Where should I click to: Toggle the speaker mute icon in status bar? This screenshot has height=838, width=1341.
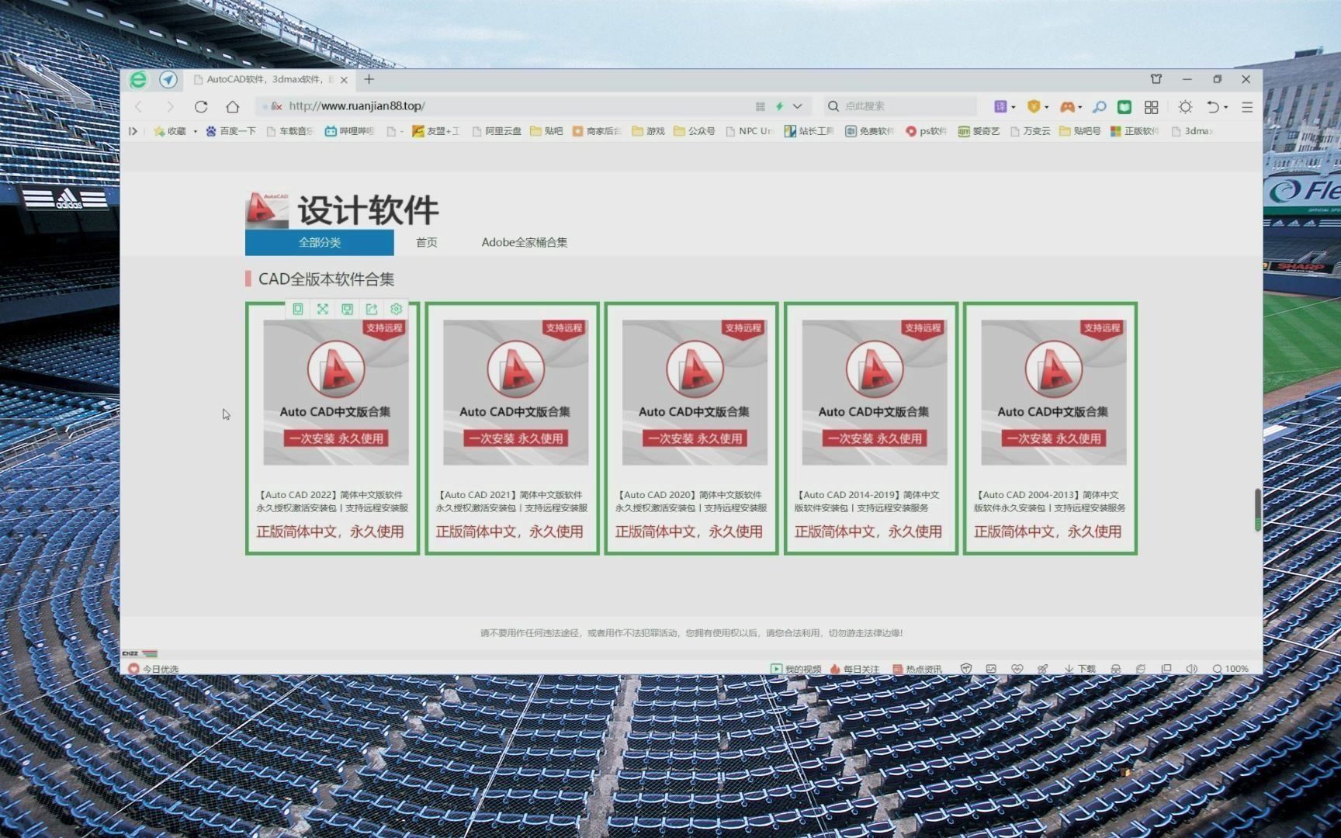1192,669
